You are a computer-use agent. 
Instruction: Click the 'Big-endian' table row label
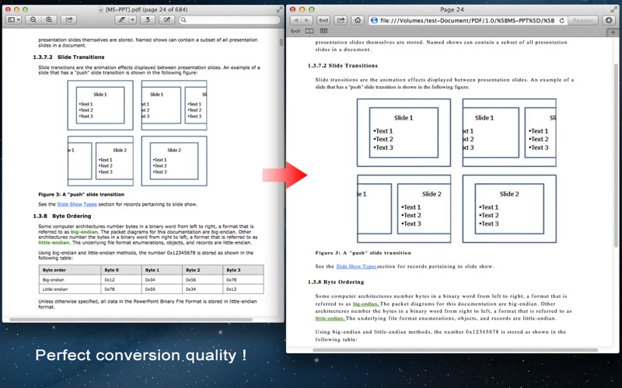(x=55, y=279)
